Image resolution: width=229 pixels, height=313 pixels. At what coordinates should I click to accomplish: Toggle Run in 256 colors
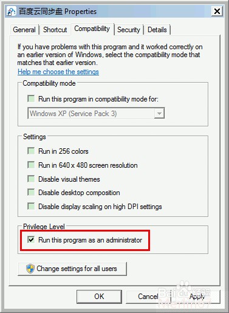coord(31,151)
